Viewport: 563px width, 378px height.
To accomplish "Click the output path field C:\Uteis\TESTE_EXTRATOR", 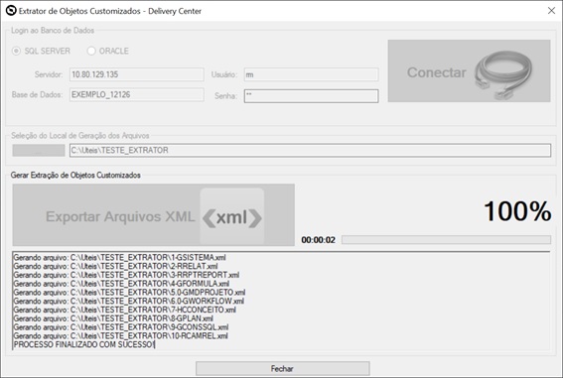I will [310, 150].
